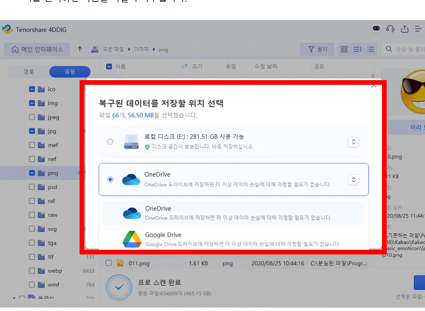This screenshot has height=311, width=425.
Task: Open png in breadcrumb
Action: (163, 49)
